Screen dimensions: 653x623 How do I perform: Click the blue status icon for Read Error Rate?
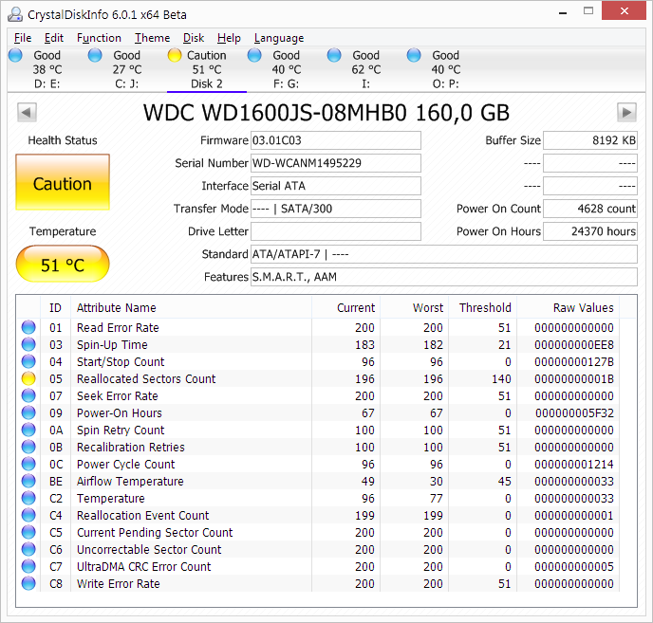(28, 327)
